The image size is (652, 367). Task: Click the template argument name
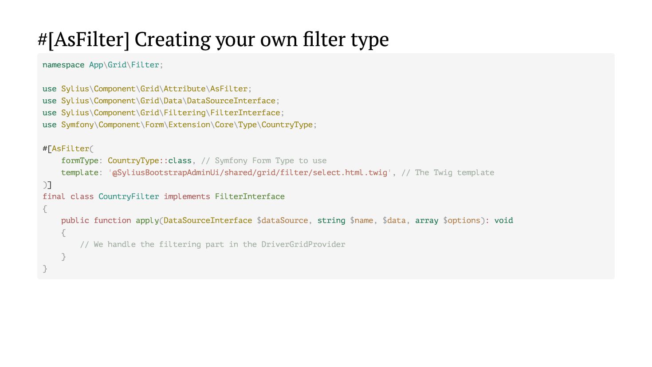tap(79, 173)
